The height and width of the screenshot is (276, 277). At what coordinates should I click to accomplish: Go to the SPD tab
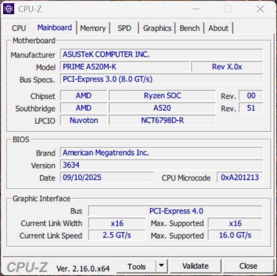pyautogui.click(x=124, y=28)
